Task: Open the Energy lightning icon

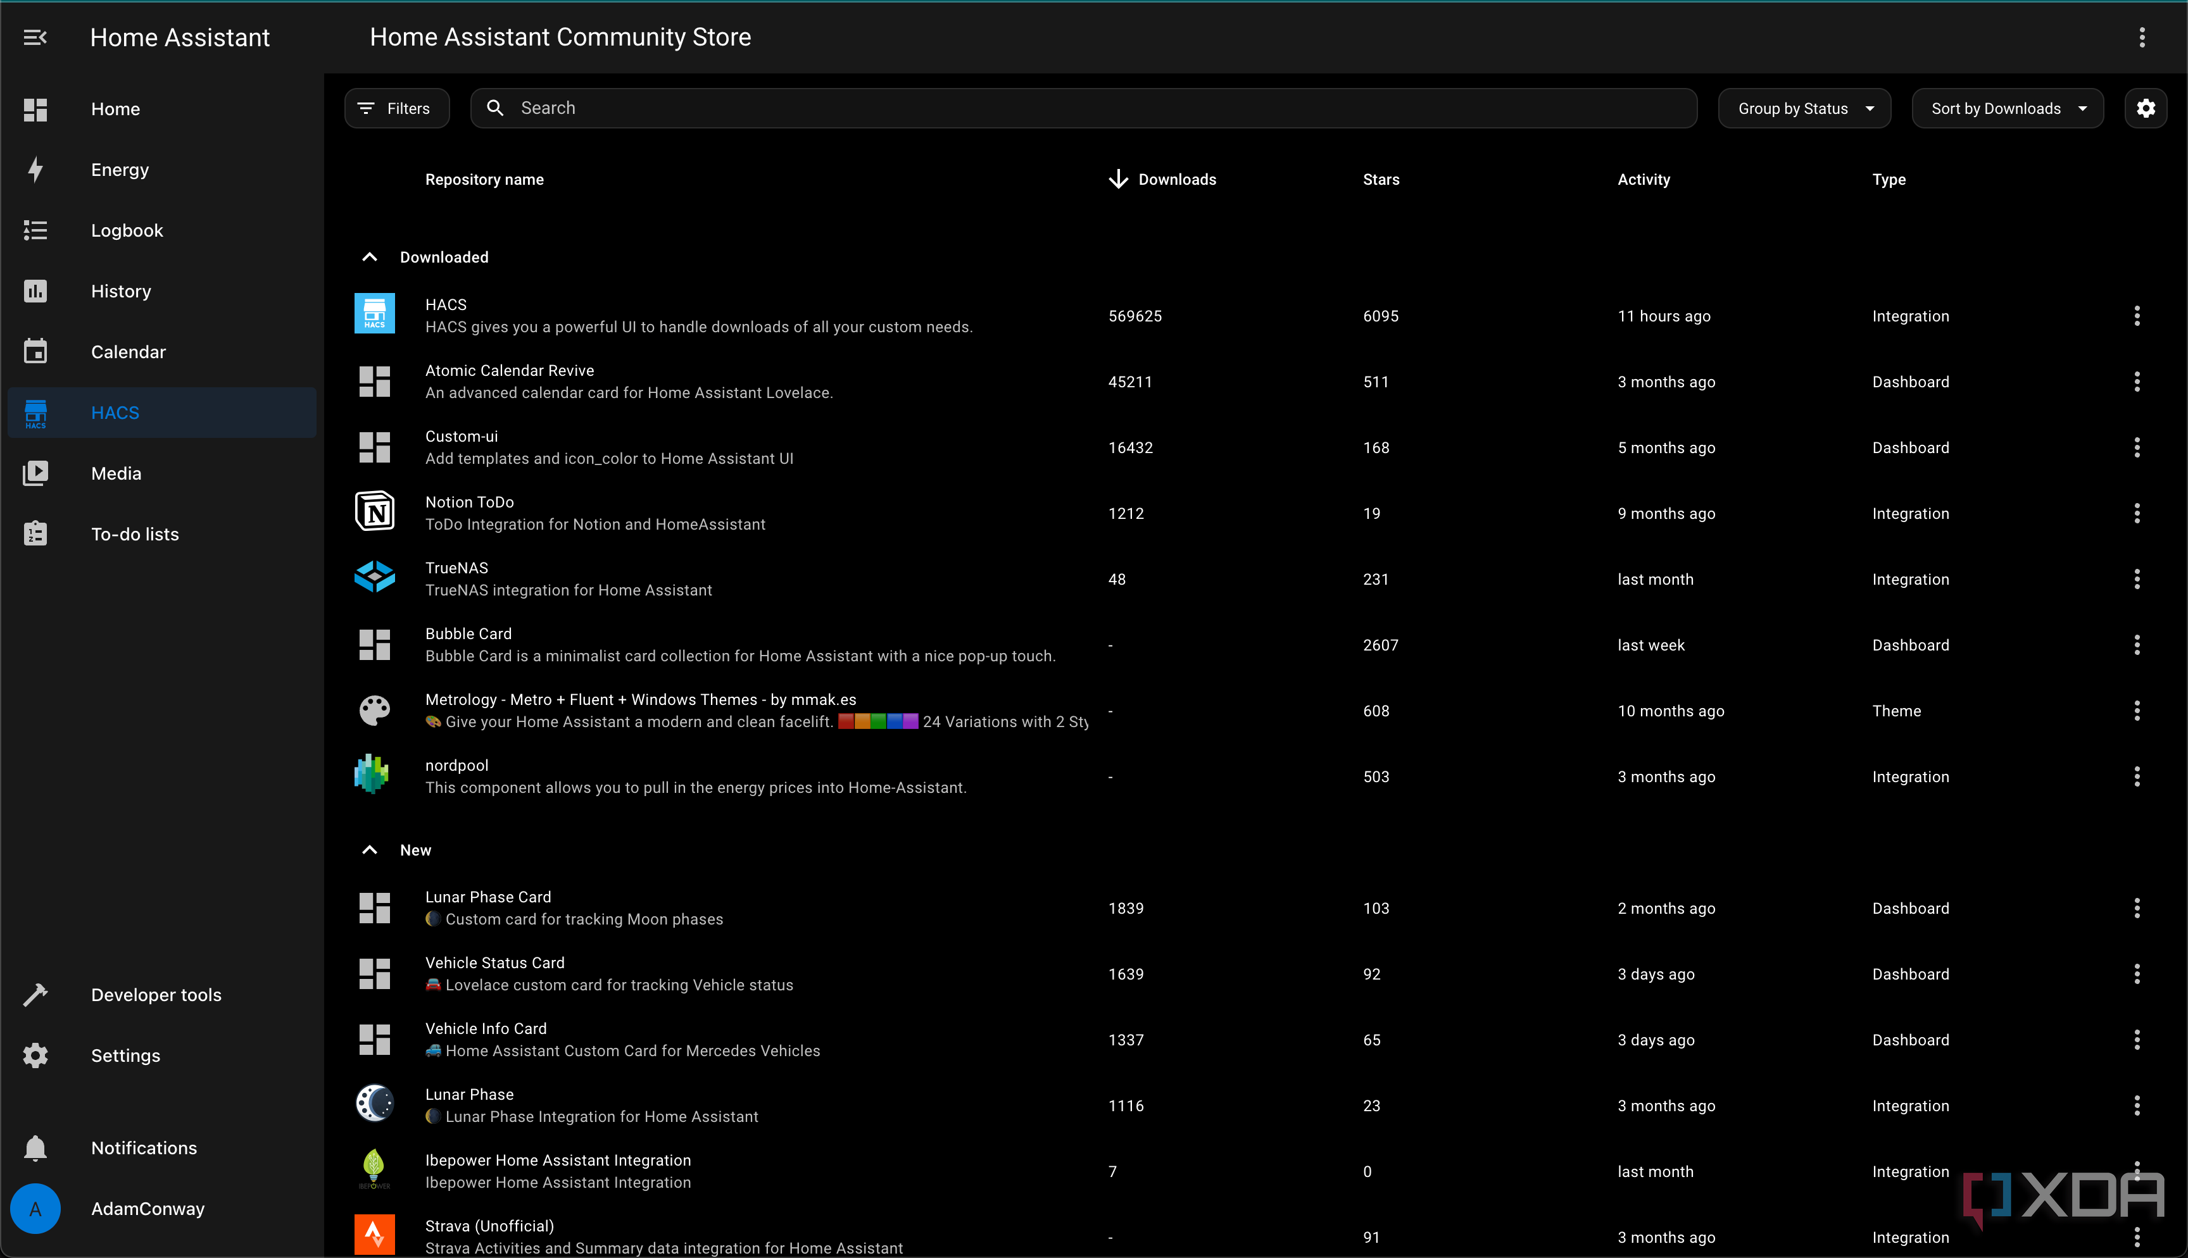Action: [35, 170]
